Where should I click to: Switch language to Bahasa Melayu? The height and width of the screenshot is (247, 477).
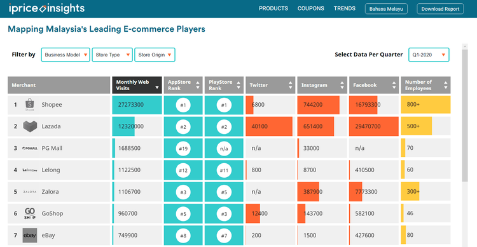click(386, 9)
